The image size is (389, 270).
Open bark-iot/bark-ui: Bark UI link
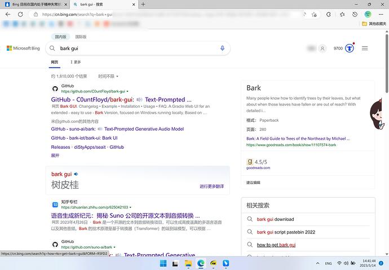84,138
